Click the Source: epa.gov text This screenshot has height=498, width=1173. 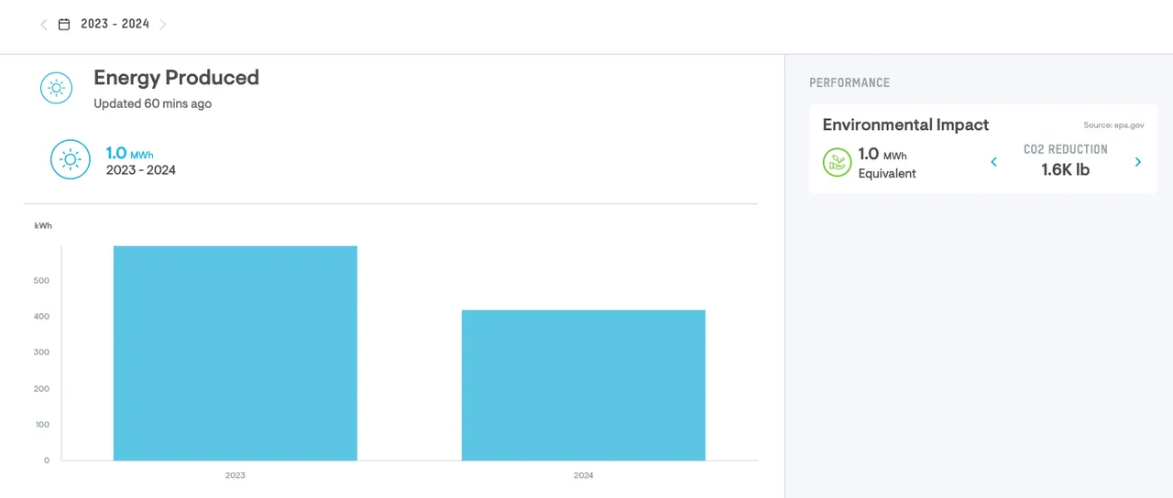click(x=1113, y=125)
